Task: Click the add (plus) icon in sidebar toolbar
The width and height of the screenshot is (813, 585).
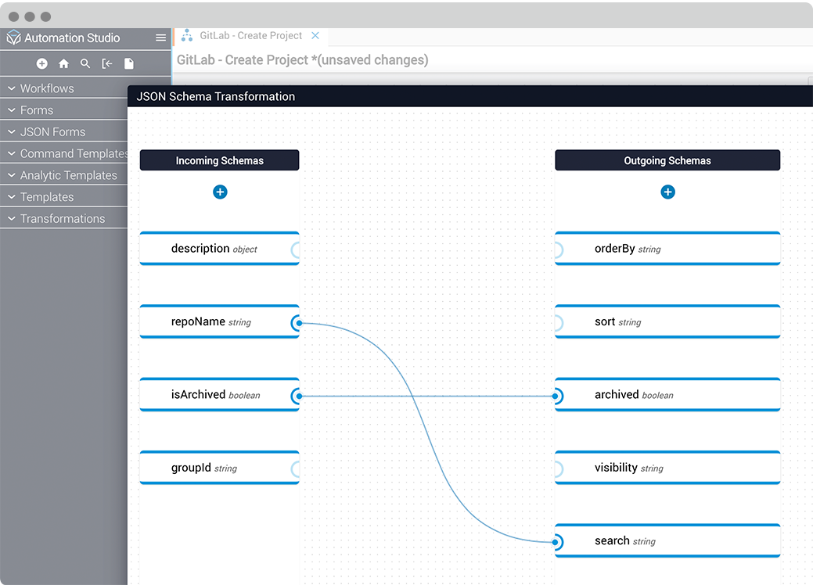Action: (x=42, y=63)
